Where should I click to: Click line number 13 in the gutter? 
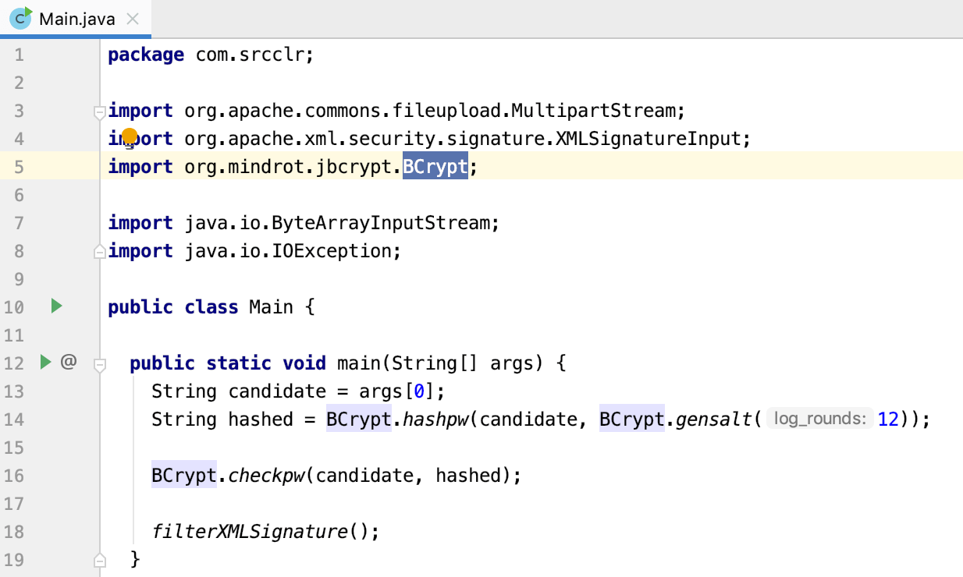tap(14, 391)
